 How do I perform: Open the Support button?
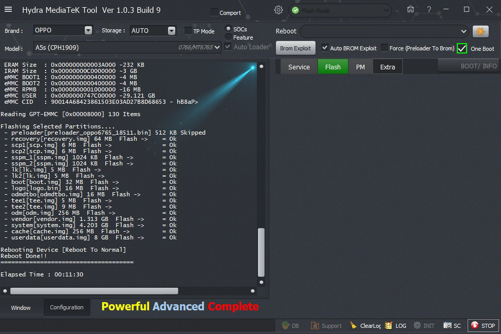tap(326, 326)
